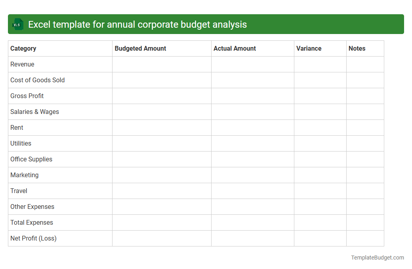Select the Notes column header

tap(357, 48)
